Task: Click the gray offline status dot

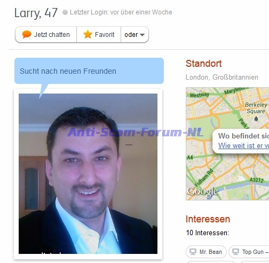Action: [x=65, y=12]
